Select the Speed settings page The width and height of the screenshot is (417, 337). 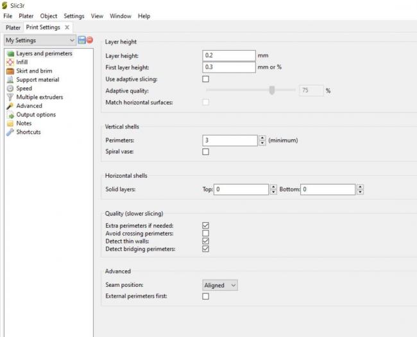pos(24,89)
